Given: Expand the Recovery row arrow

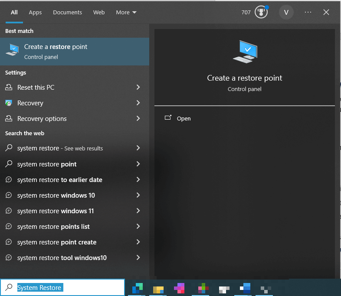Looking at the screenshot, I should tap(138, 103).
